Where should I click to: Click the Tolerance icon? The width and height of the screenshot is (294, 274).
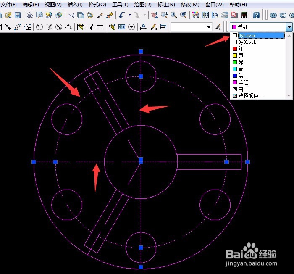tap(122, 27)
